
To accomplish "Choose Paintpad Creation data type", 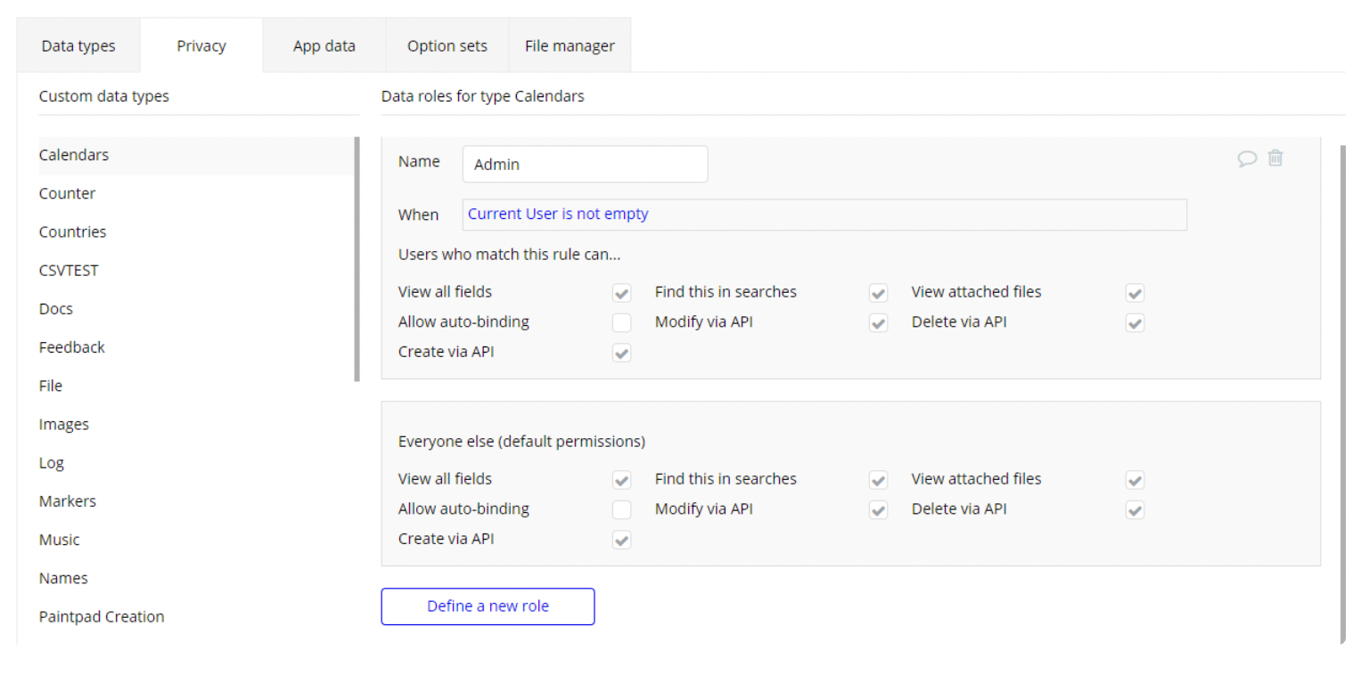I will tap(102, 616).
